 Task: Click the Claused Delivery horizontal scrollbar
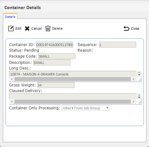click(73, 102)
